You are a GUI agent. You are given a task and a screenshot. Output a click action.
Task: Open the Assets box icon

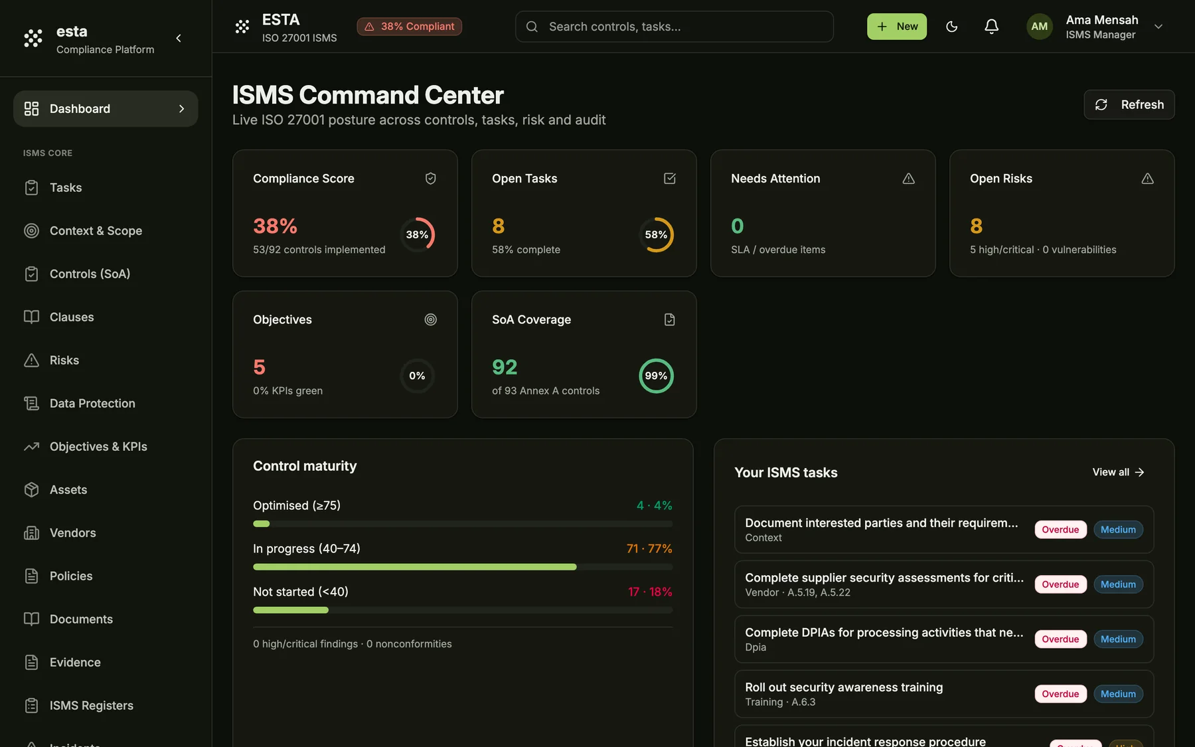pos(31,490)
